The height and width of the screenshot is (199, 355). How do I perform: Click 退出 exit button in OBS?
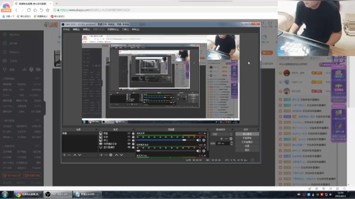[x=247, y=150]
